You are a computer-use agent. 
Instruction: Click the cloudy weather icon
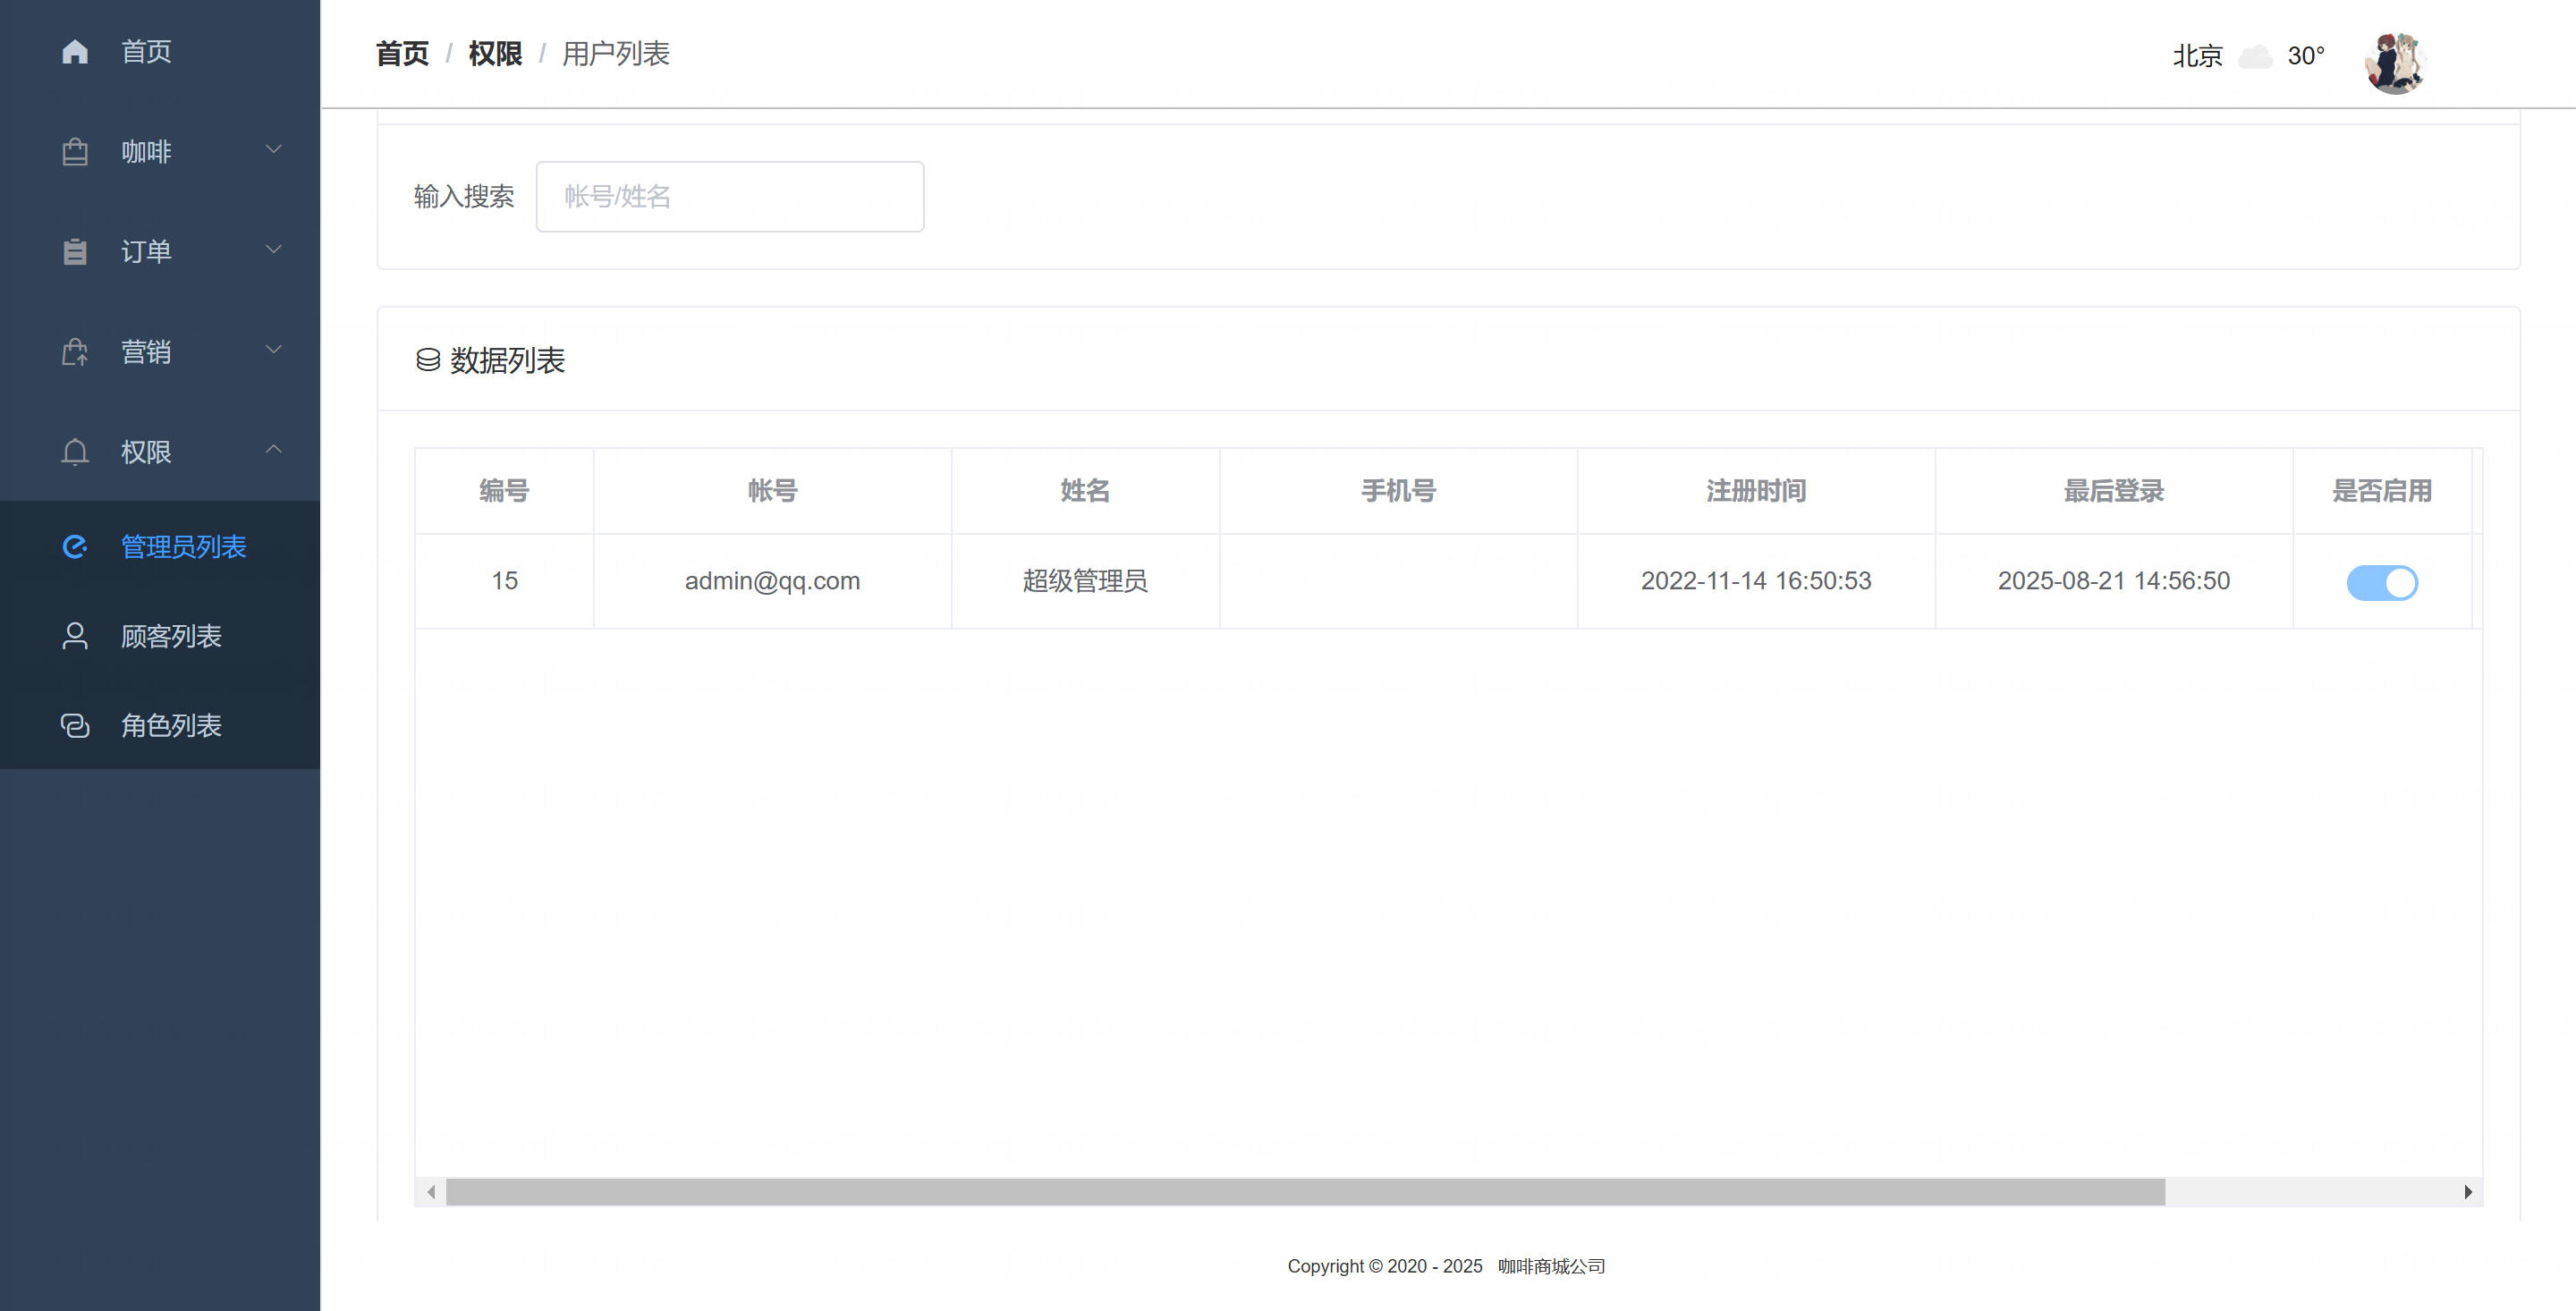click(x=2255, y=56)
